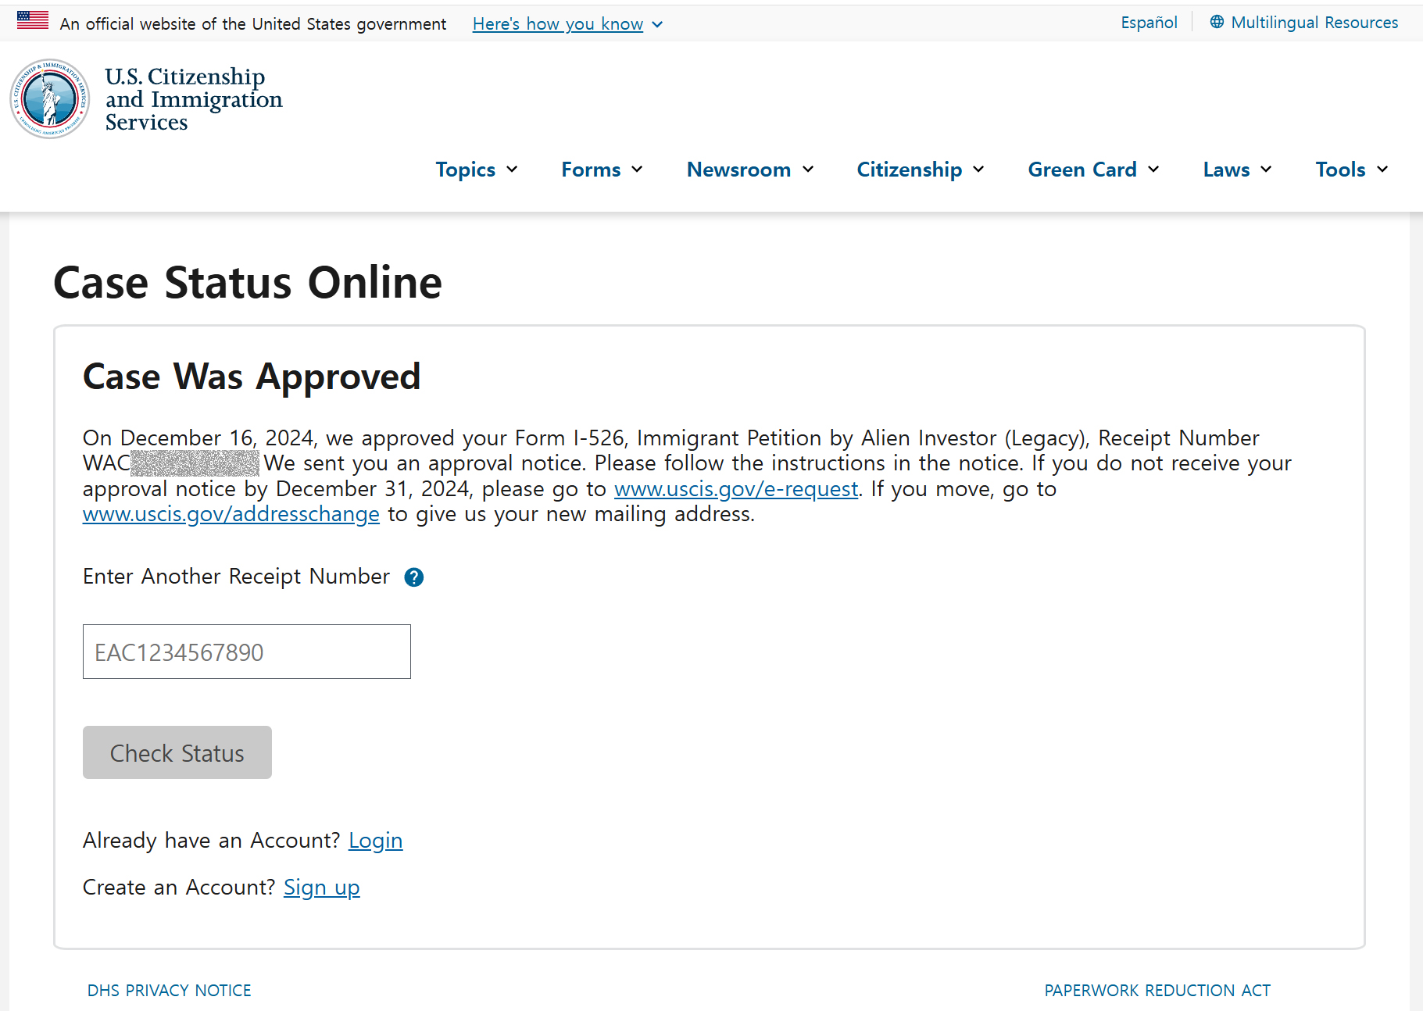Open the www.uscis.gov/addresschange link
1423x1011 pixels.
[231, 514]
